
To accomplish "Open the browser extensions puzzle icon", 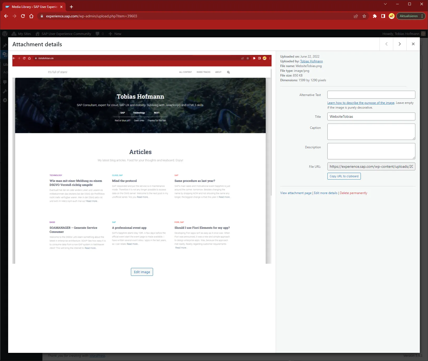I will (375, 16).
